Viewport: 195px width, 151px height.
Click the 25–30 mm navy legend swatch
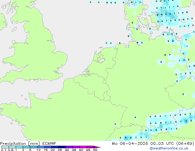[62, 147]
